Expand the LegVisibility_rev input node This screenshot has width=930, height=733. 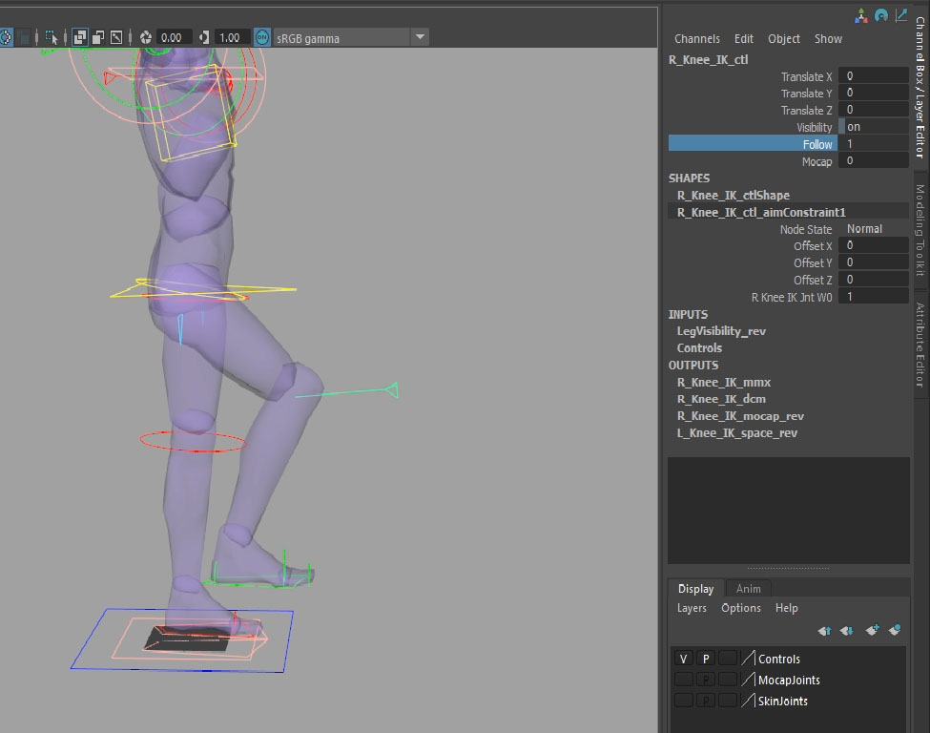click(x=721, y=331)
